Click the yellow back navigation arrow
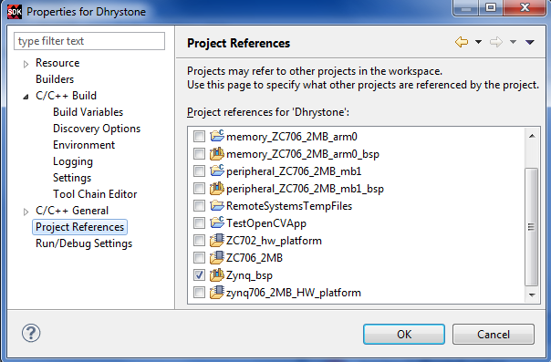Image resolution: width=551 pixels, height=362 pixels. point(462,42)
